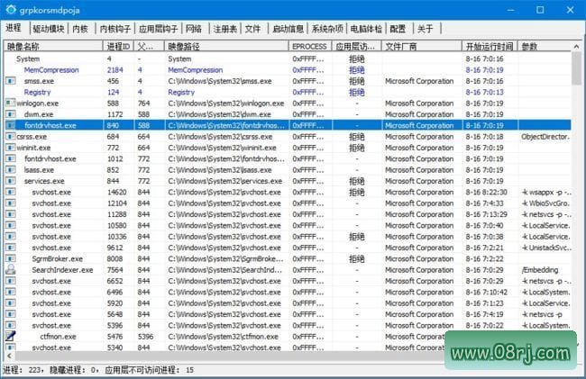Screen dimensions: 586x379
Task: Click the horizontal scrollbar left arrow
Action: pyautogui.click(x=9, y=356)
